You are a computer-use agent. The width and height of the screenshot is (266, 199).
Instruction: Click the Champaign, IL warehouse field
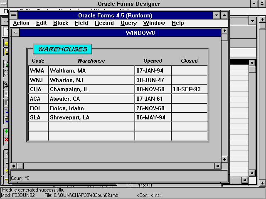pyautogui.click(x=91, y=89)
